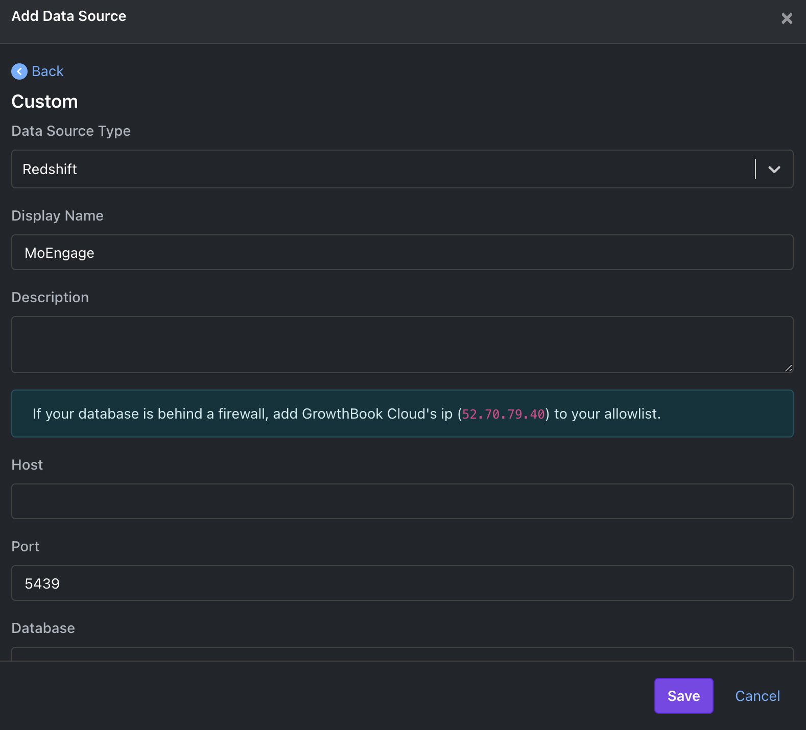Click the Back arrow circle icon

tap(19, 71)
